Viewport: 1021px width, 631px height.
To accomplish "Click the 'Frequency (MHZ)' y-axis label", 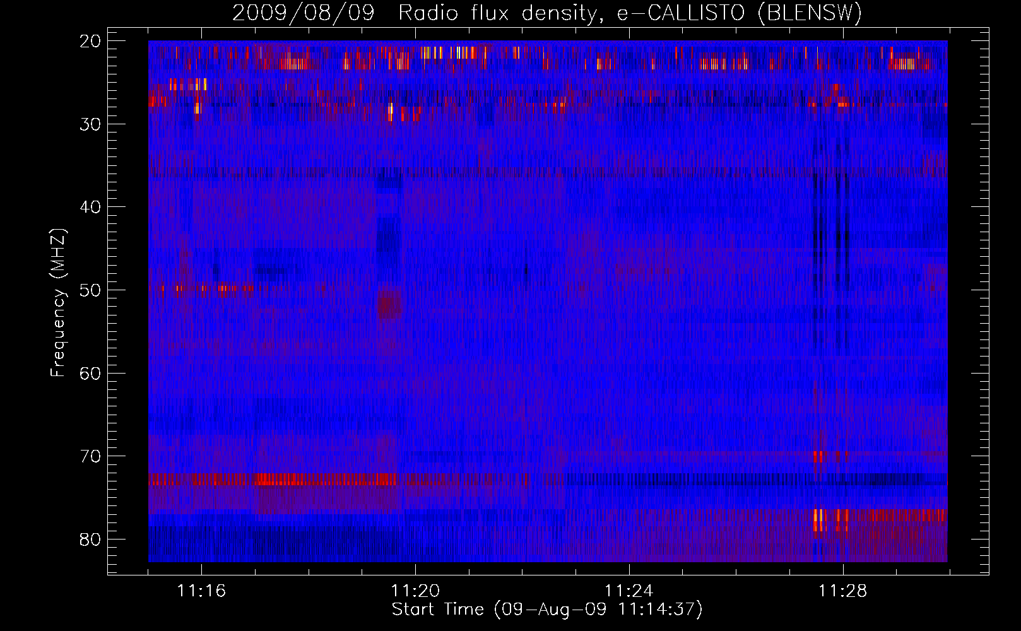I will (x=58, y=303).
